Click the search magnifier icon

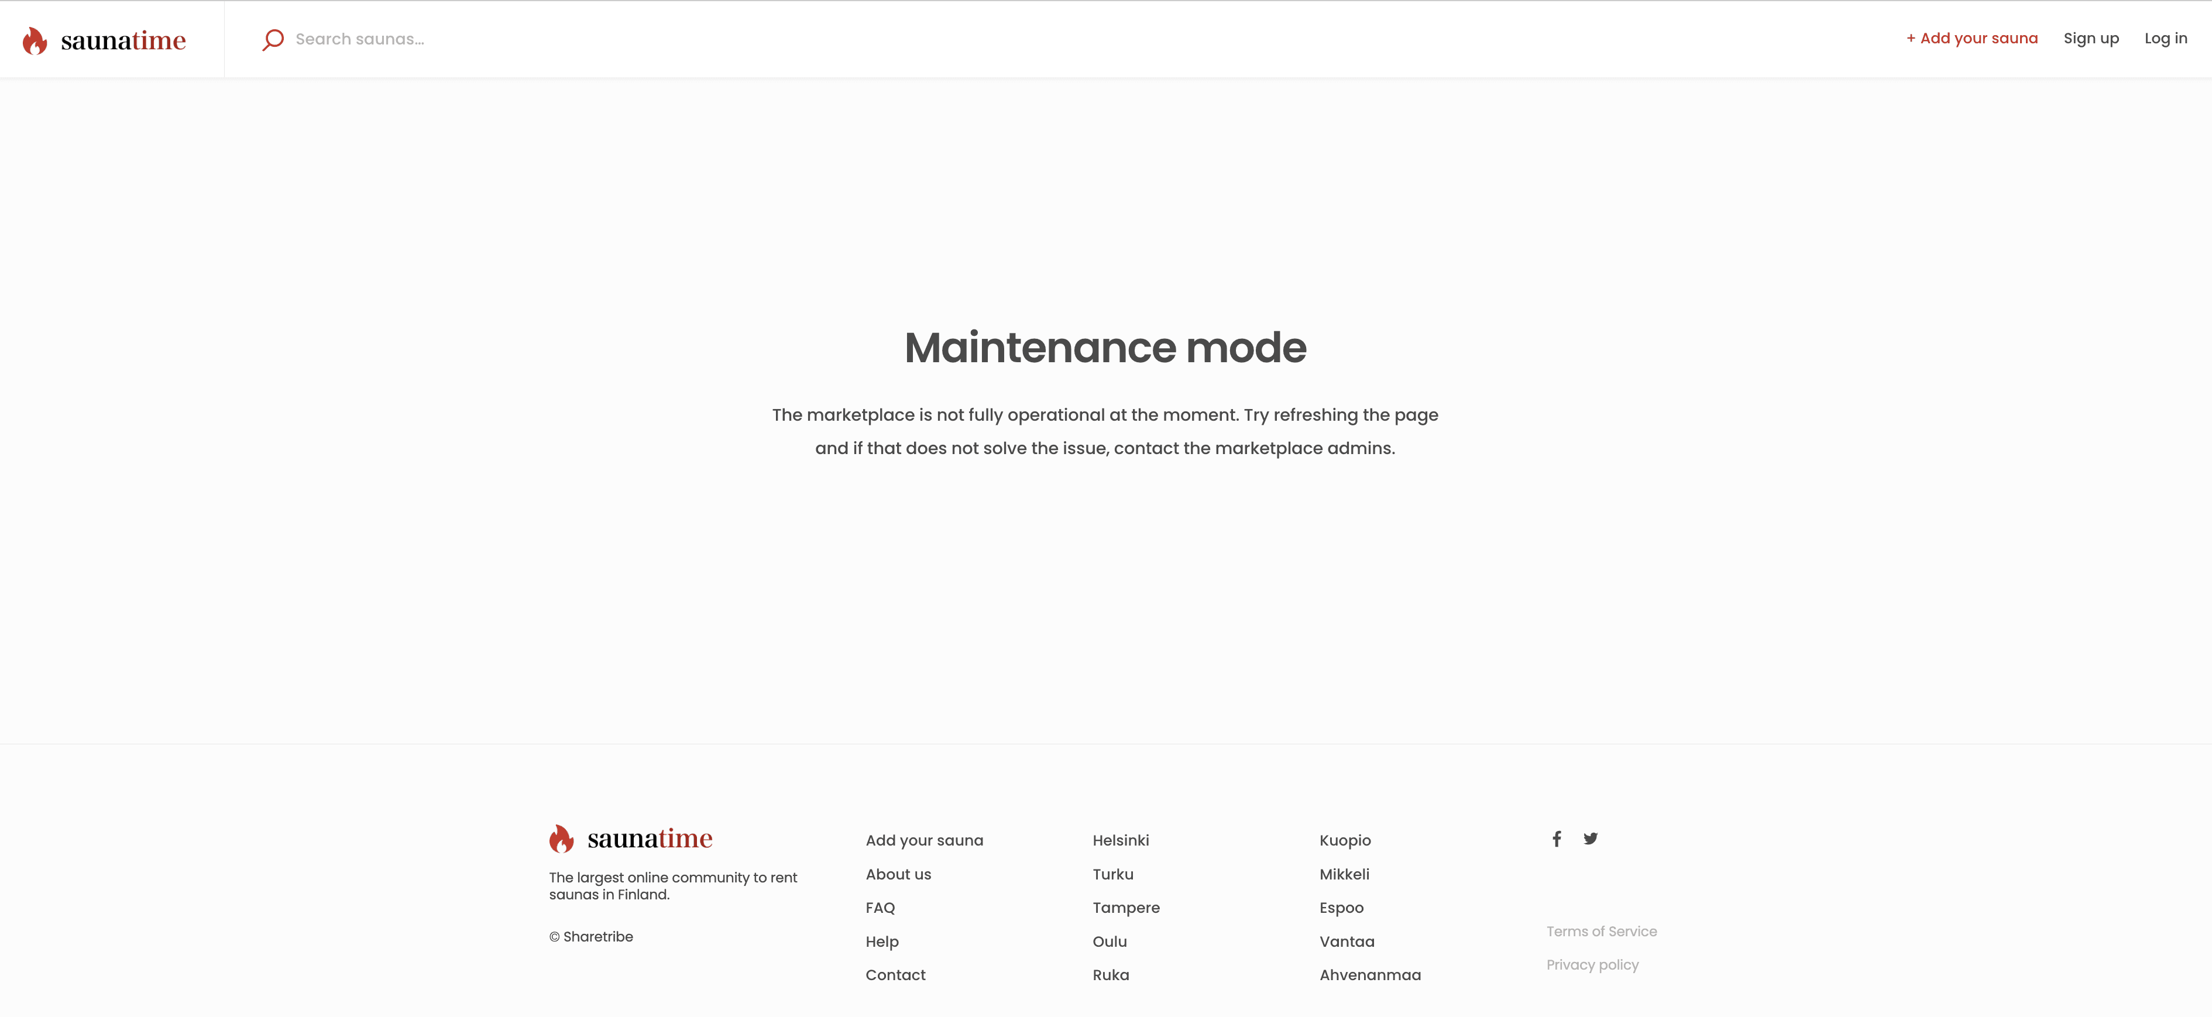click(272, 40)
